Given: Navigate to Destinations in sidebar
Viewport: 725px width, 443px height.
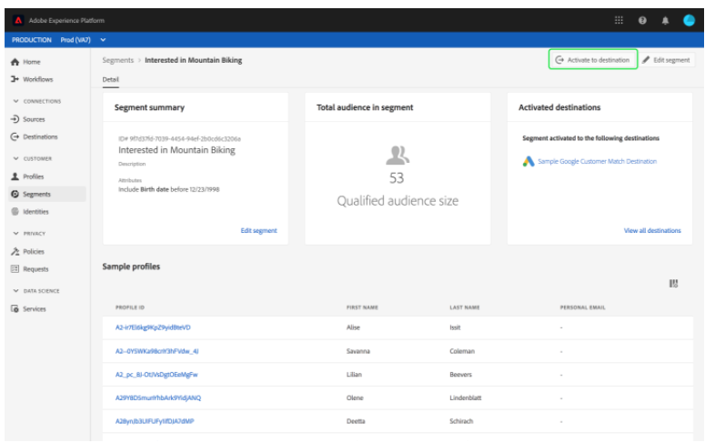Looking at the screenshot, I should [x=39, y=136].
